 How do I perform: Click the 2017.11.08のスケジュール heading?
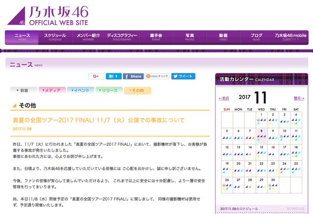coord(239,209)
